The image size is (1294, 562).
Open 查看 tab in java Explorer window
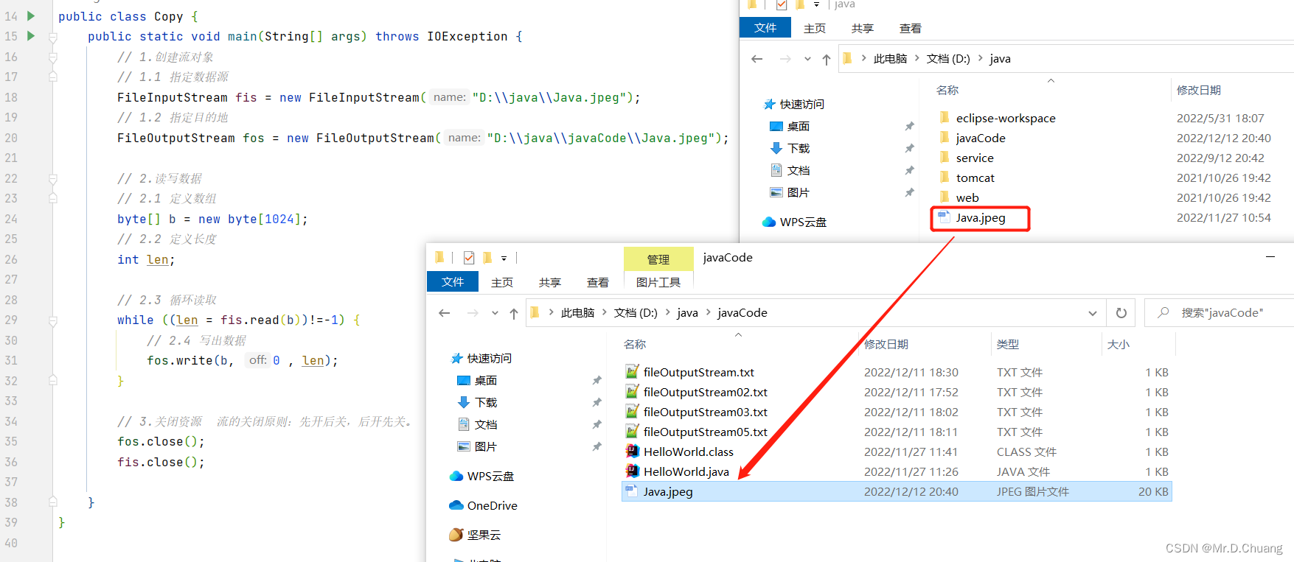[910, 28]
